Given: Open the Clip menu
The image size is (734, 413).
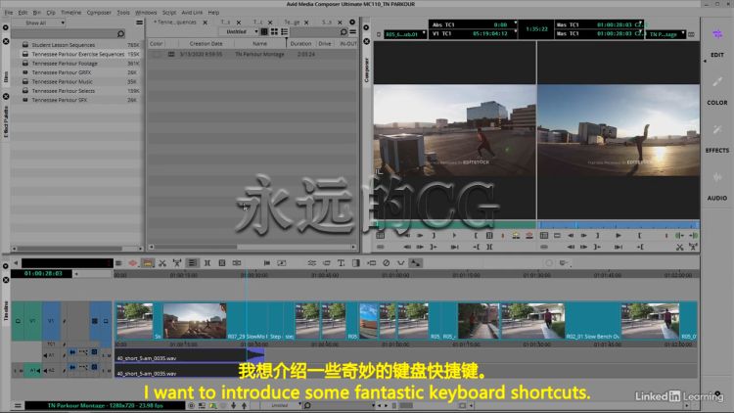Looking at the screenshot, I should click(x=51, y=12).
